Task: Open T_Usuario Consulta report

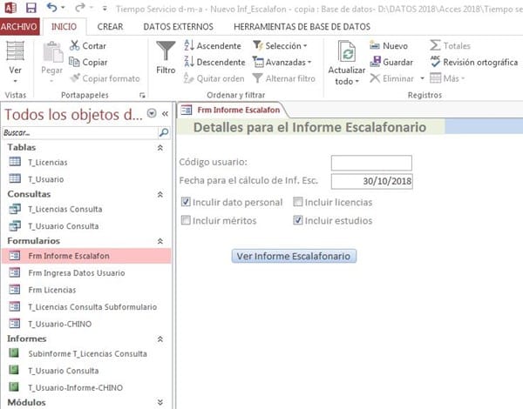Action: point(64,371)
